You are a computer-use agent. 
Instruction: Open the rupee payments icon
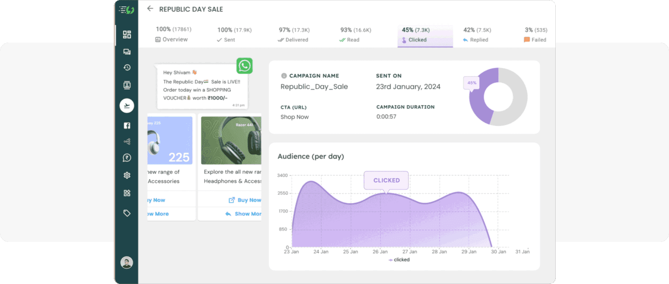point(127,158)
